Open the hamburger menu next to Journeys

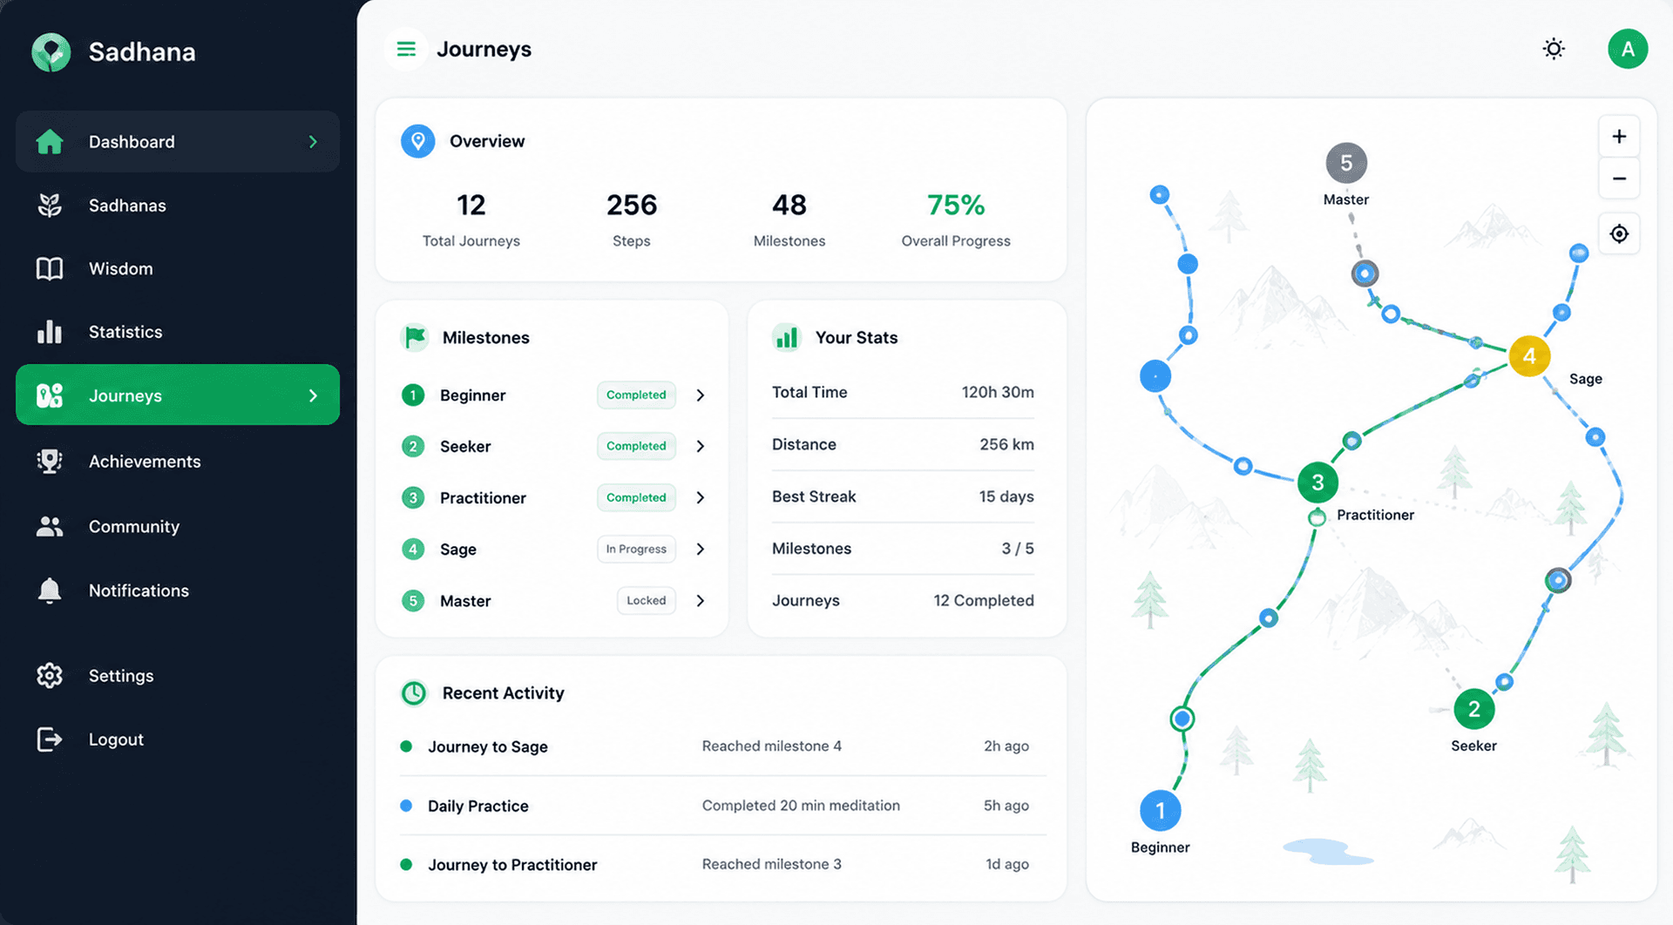point(406,49)
